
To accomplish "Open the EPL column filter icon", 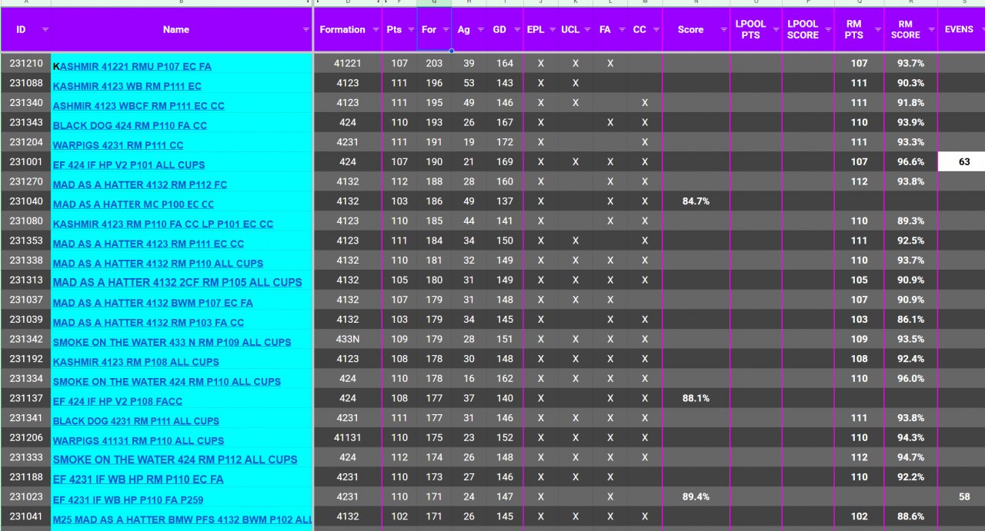I will tap(552, 29).
